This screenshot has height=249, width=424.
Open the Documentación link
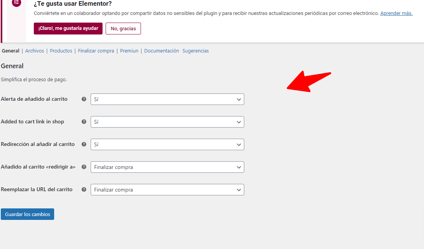(x=161, y=51)
